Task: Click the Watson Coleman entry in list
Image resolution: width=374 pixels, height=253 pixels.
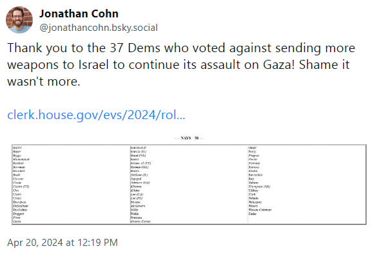Action: point(260,210)
